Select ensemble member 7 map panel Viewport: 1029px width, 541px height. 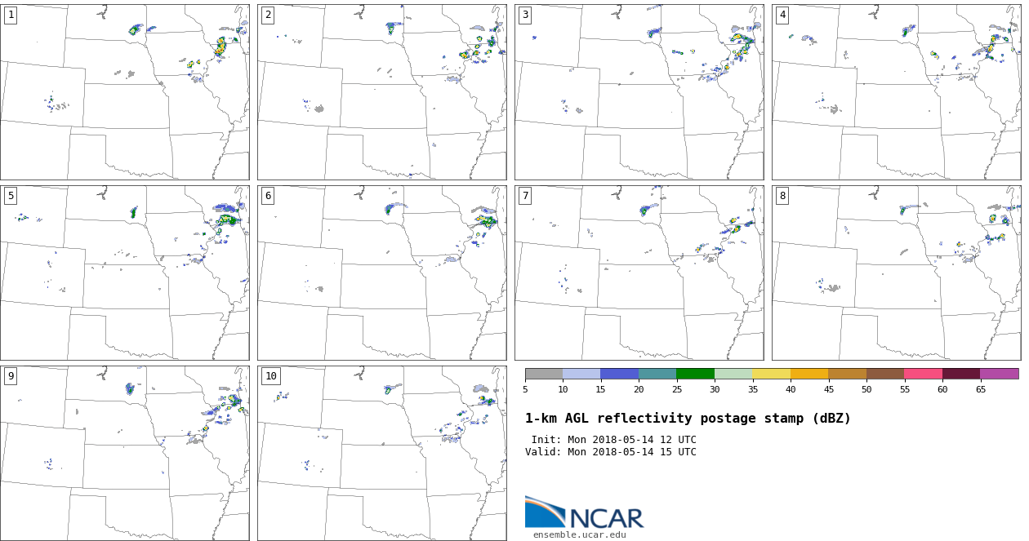(639, 273)
